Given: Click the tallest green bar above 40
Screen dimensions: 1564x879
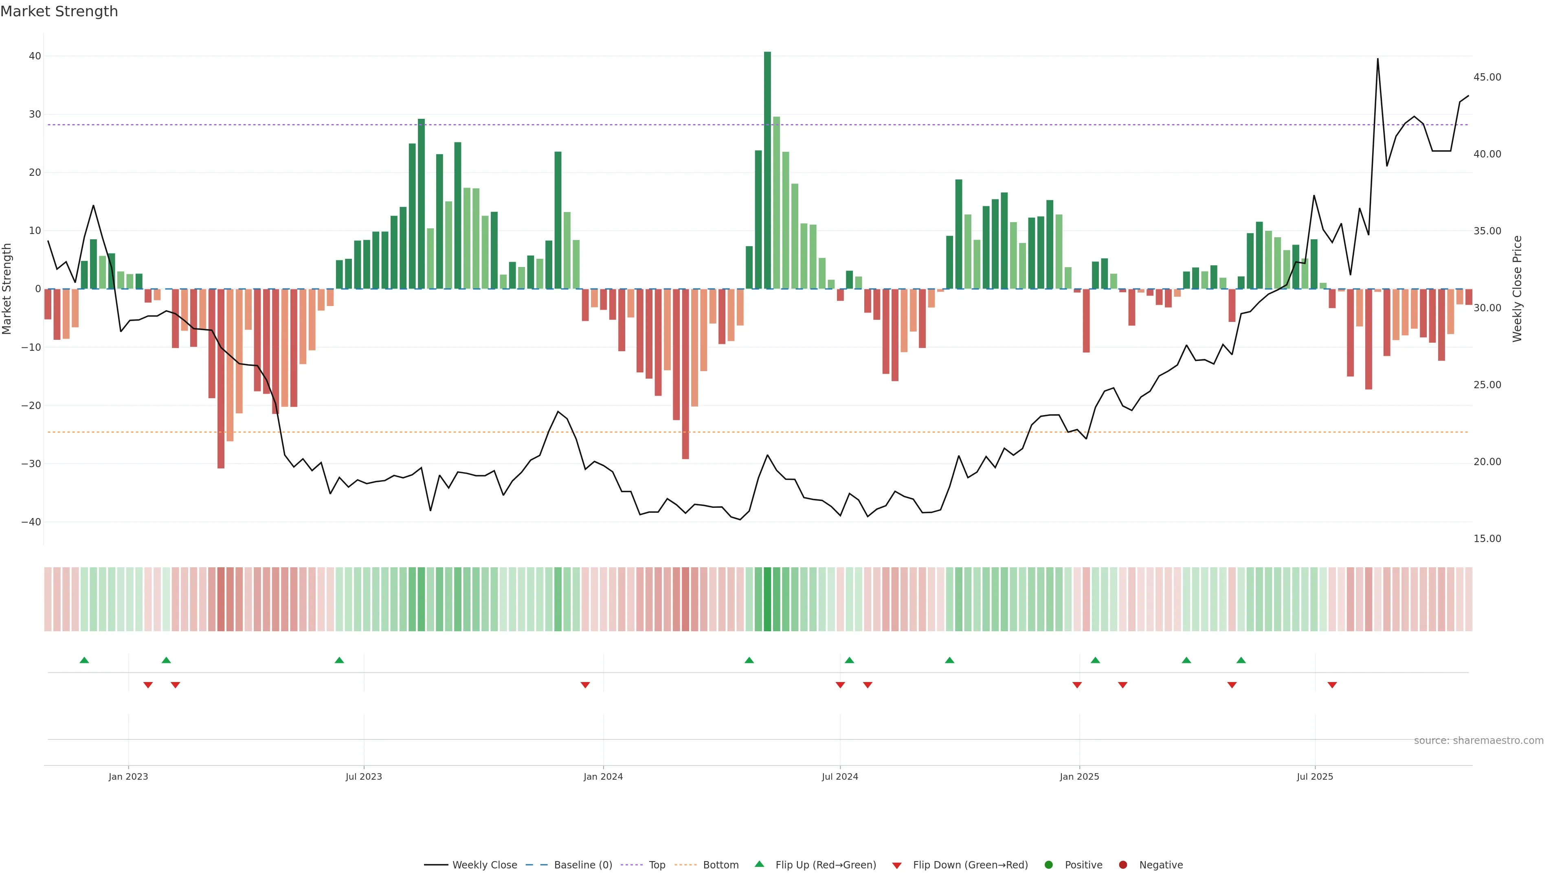Looking at the screenshot, I should [x=767, y=170].
